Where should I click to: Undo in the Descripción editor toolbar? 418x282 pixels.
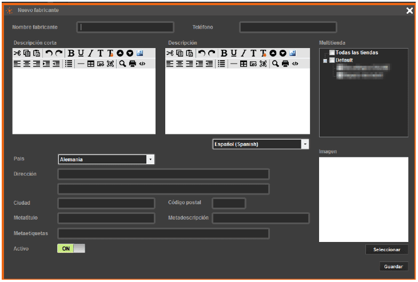[201, 53]
